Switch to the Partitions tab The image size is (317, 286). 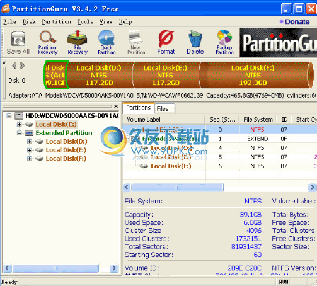139,108
